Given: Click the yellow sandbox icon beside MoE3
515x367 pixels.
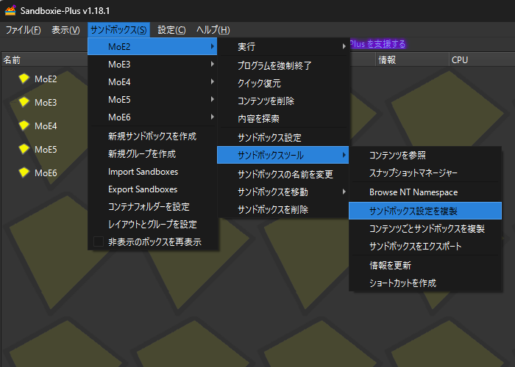Looking at the screenshot, I should [24, 102].
